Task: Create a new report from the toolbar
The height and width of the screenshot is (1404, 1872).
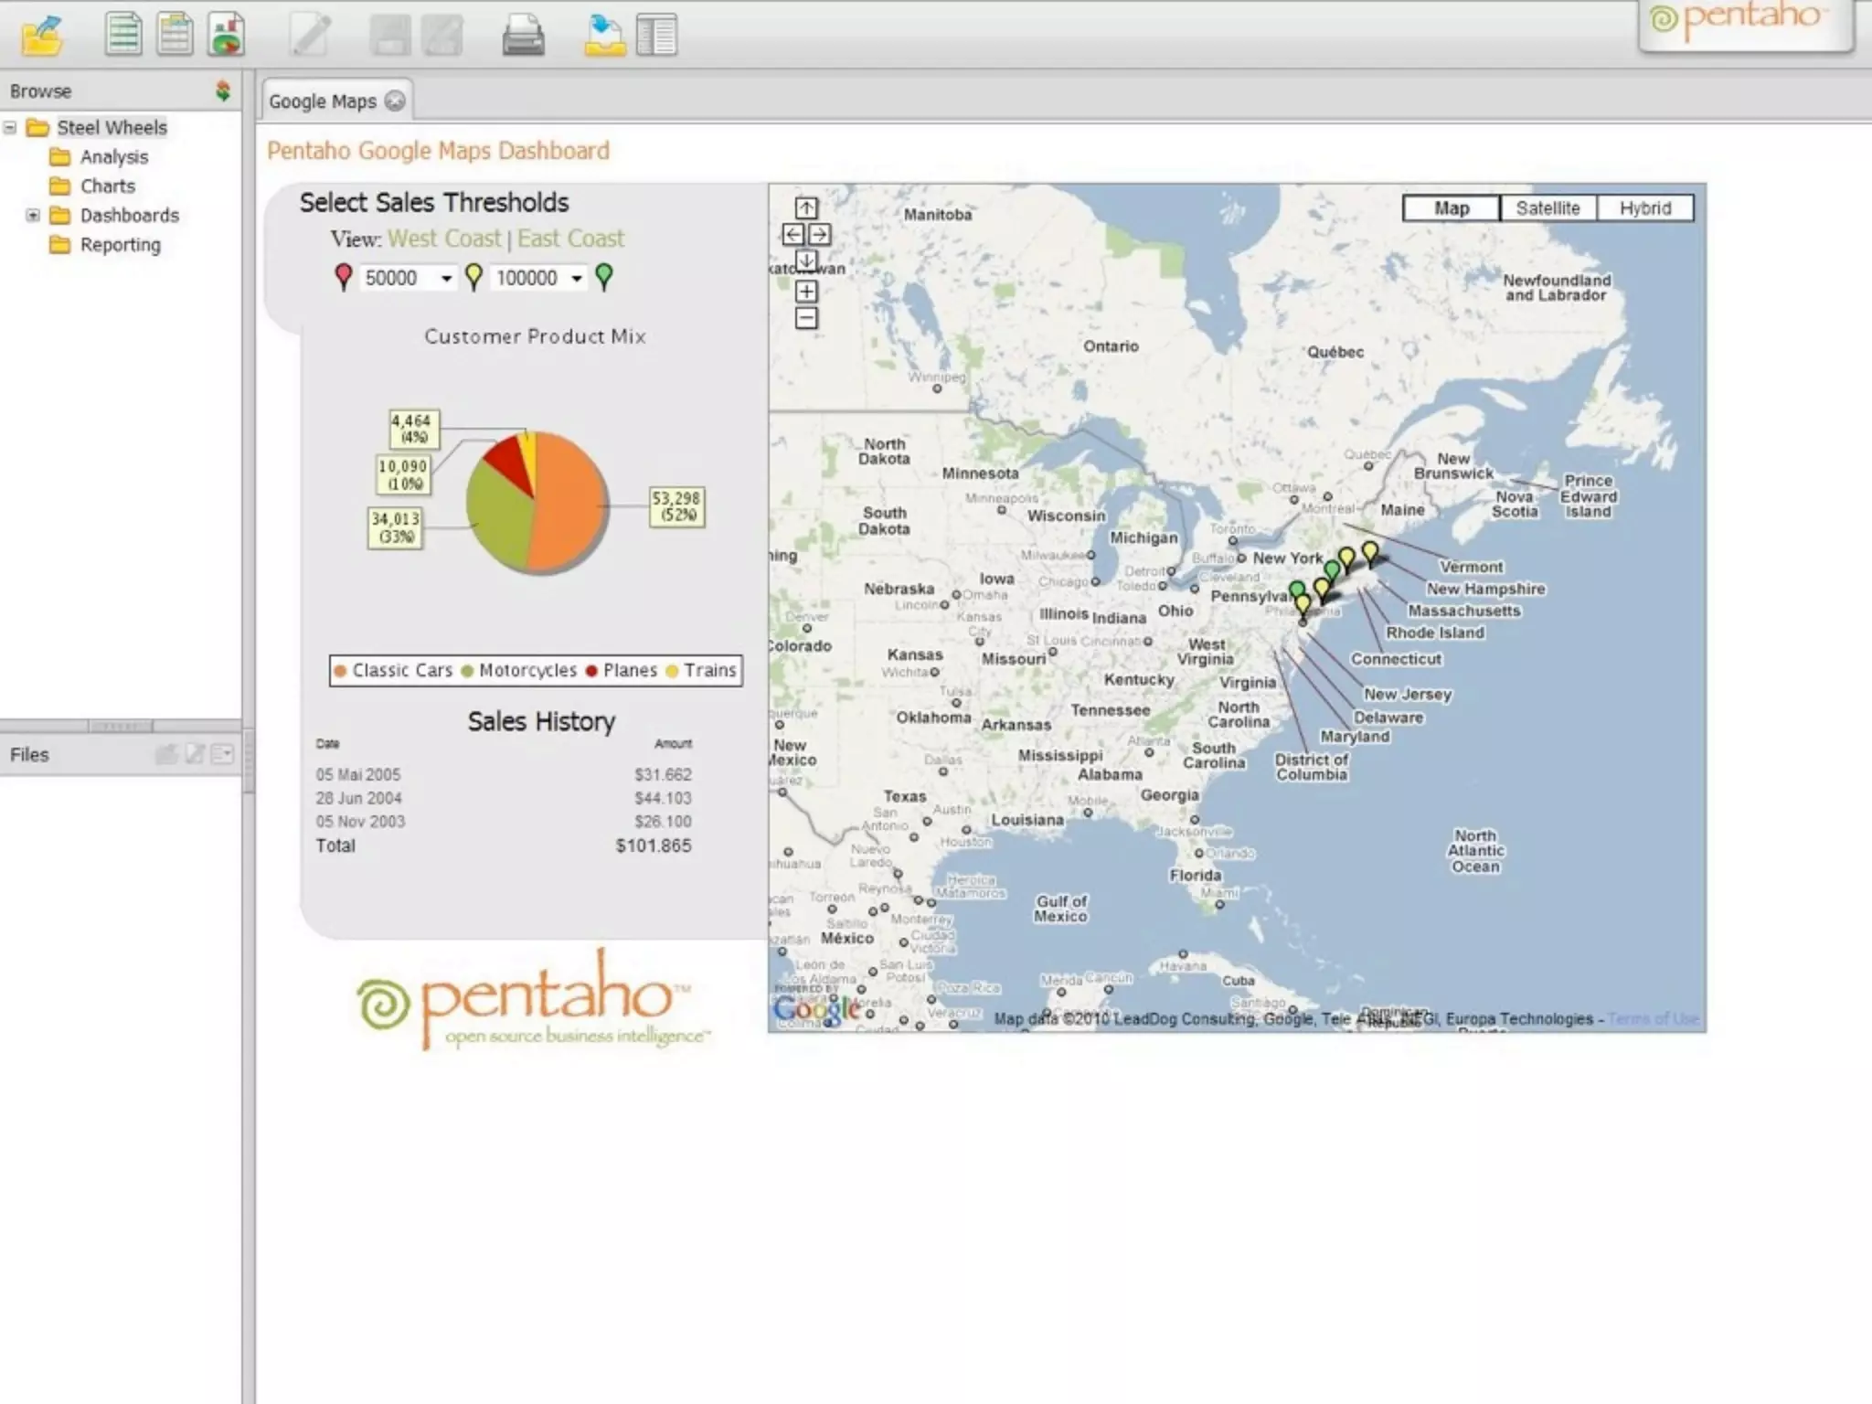Action: pyautogui.click(x=123, y=35)
